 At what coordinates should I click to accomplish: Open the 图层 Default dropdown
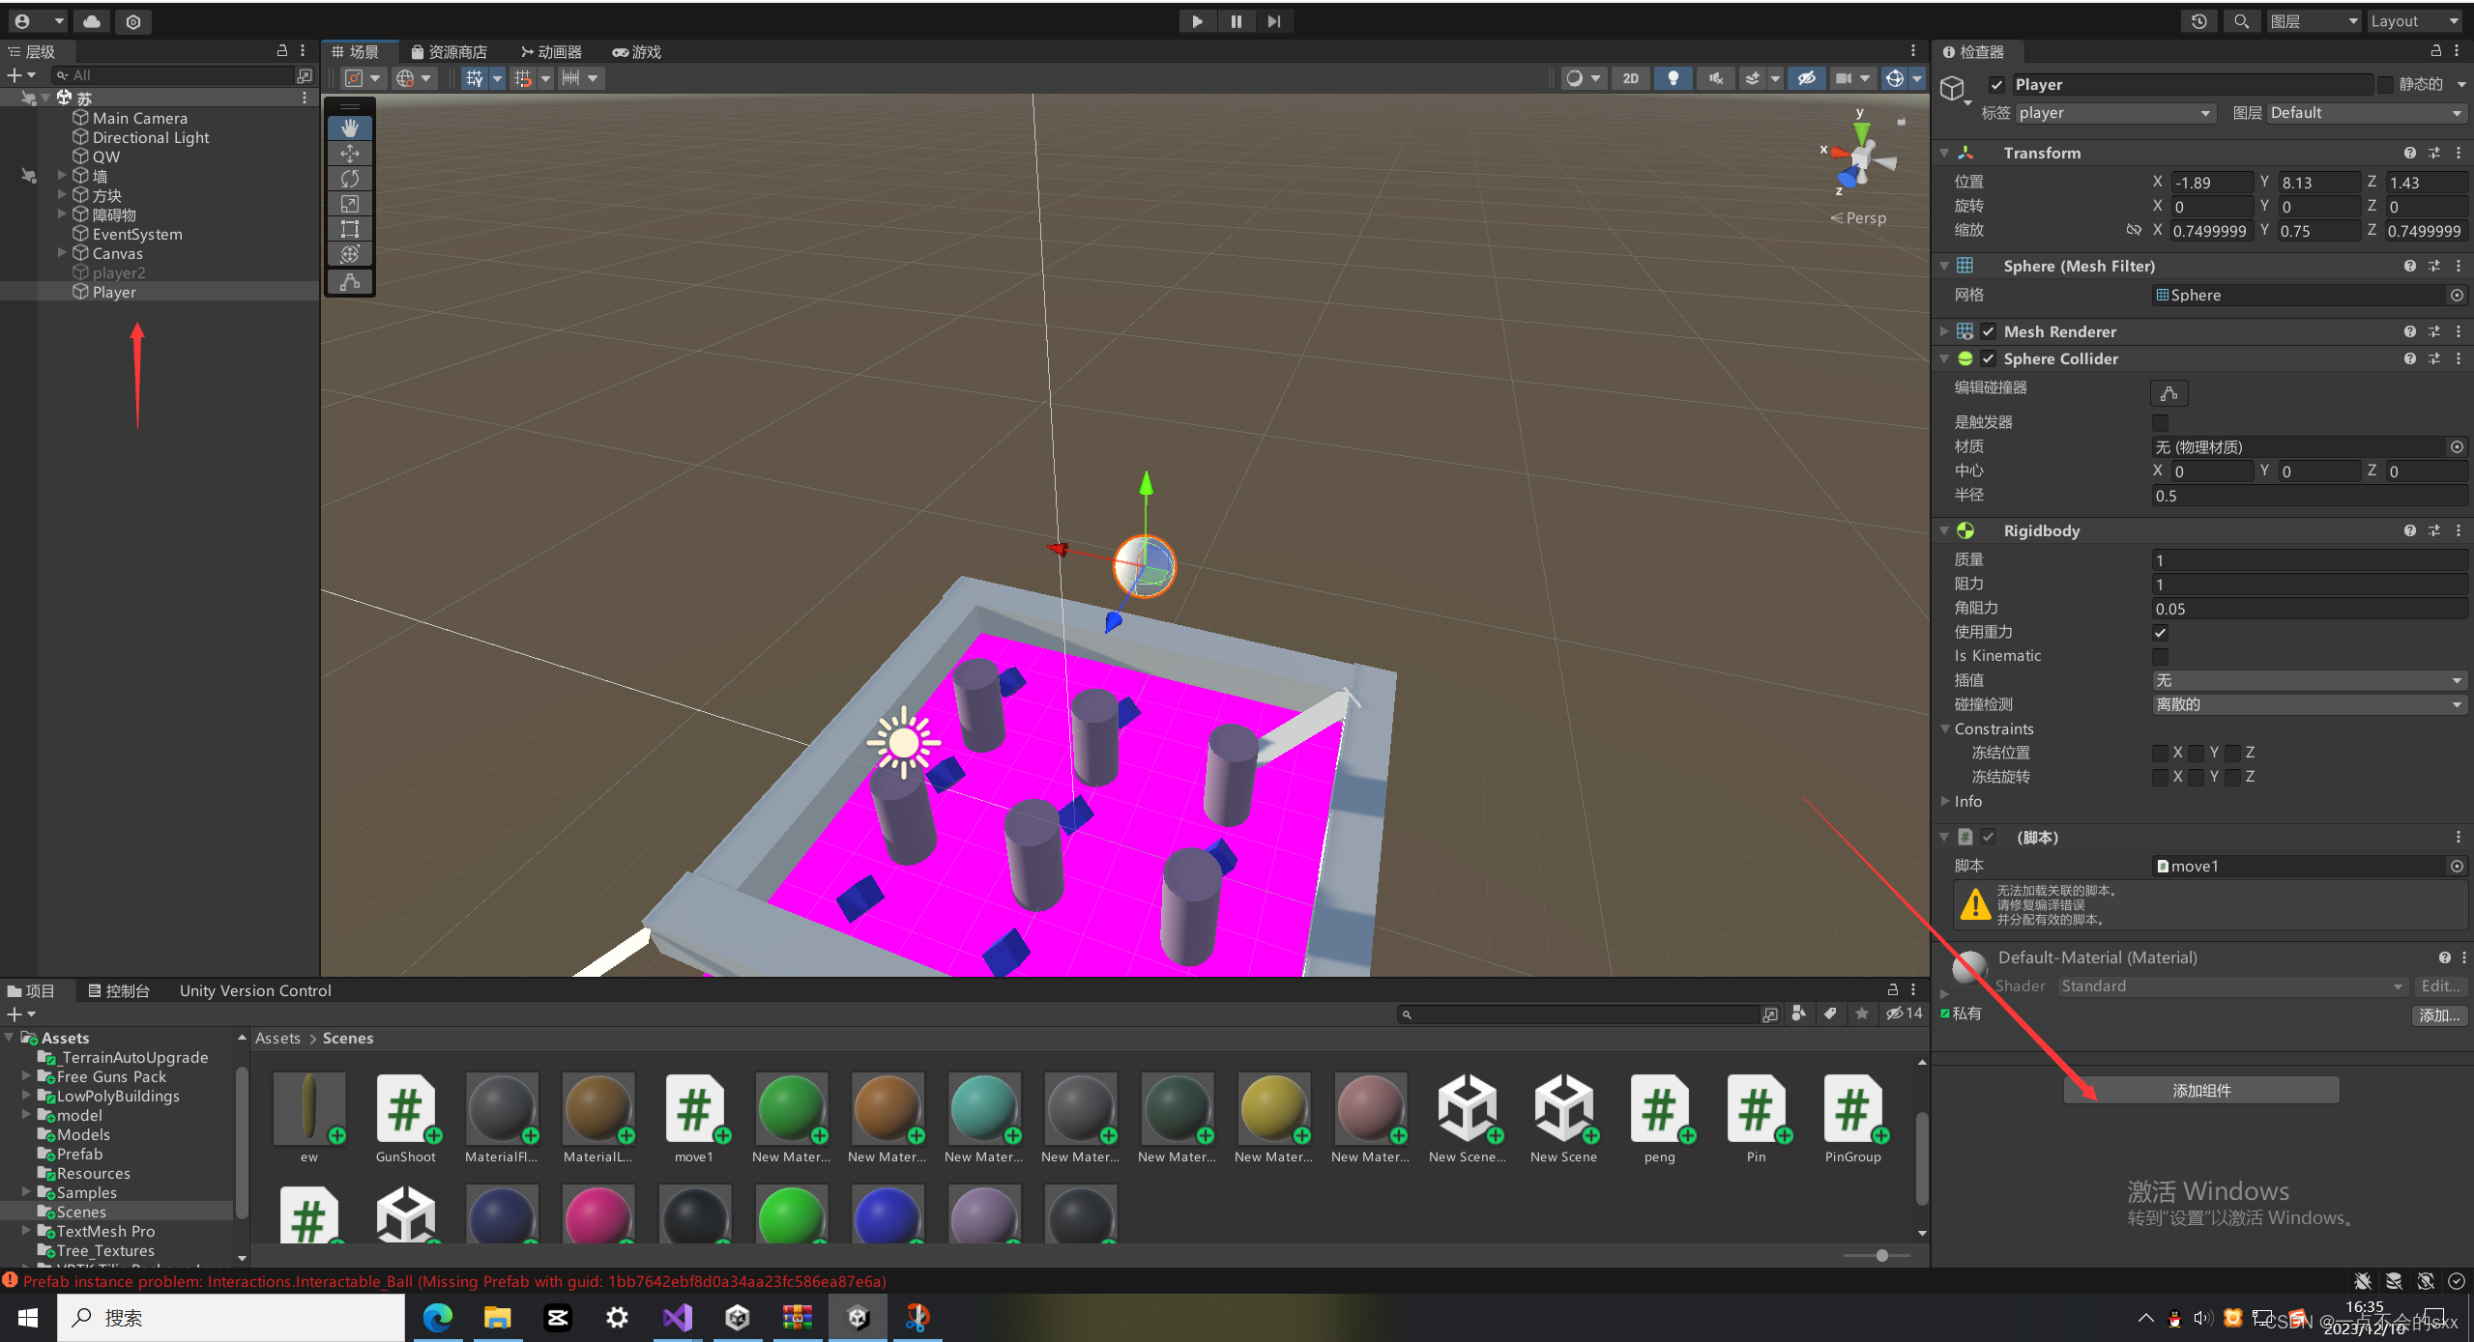coord(2364,113)
